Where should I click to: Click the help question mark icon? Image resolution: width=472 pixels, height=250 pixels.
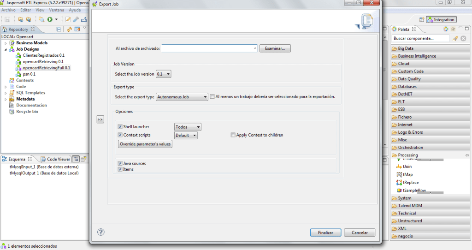[x=101, y=232]
